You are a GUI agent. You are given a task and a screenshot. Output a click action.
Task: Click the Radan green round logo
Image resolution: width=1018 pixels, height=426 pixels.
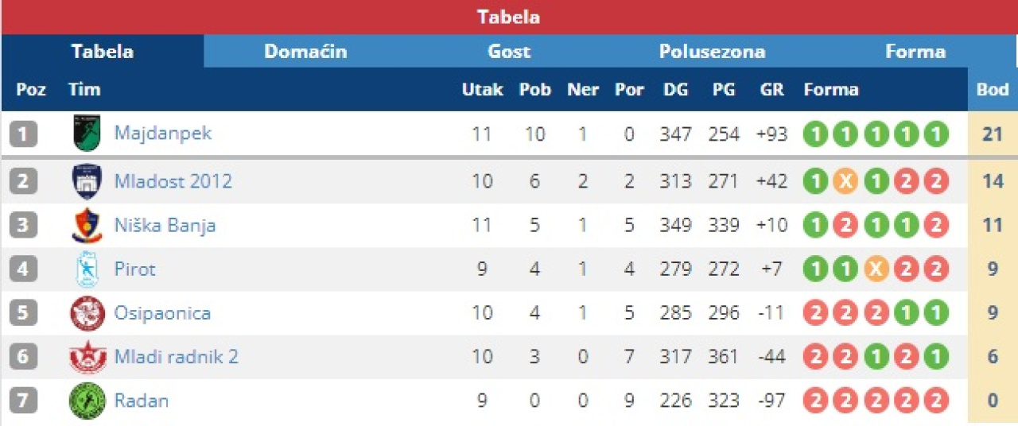coord(87,401)
